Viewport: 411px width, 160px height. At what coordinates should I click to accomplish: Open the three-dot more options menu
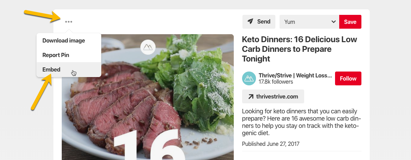point(69,22)
